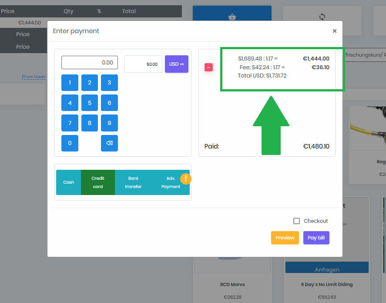This screenshot has width=386, height=303.
Task: Select Cash payment method
Action: click(68, 182)
